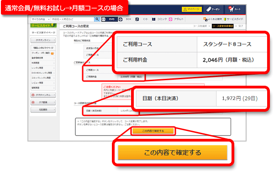Open 登録情報変更 in sidebar
Viewport: 274px width, 175px height.
pyautogui.click(x=43, y=58)
